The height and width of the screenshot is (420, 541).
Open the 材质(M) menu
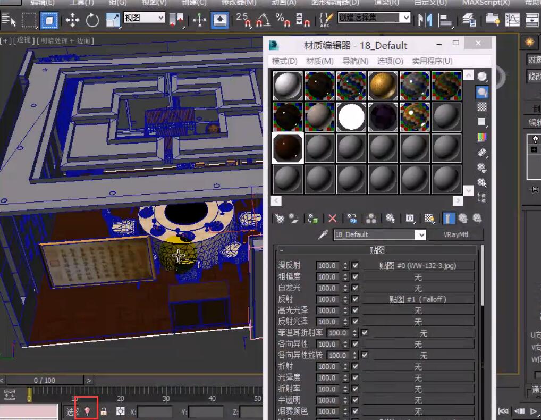[x=320, y=61]
